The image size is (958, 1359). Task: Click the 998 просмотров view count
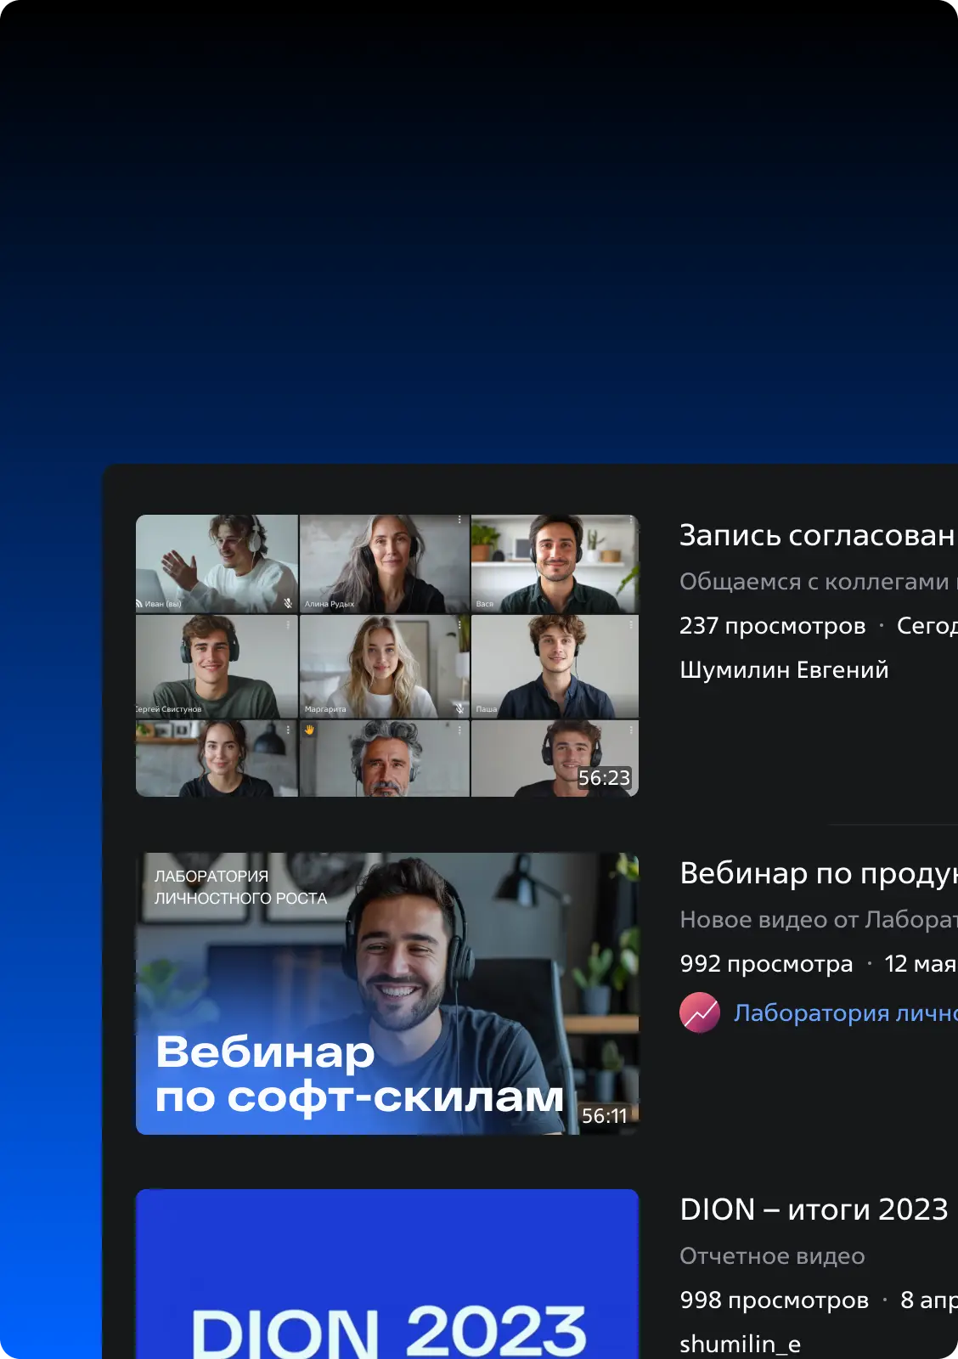coord(774,1300)
